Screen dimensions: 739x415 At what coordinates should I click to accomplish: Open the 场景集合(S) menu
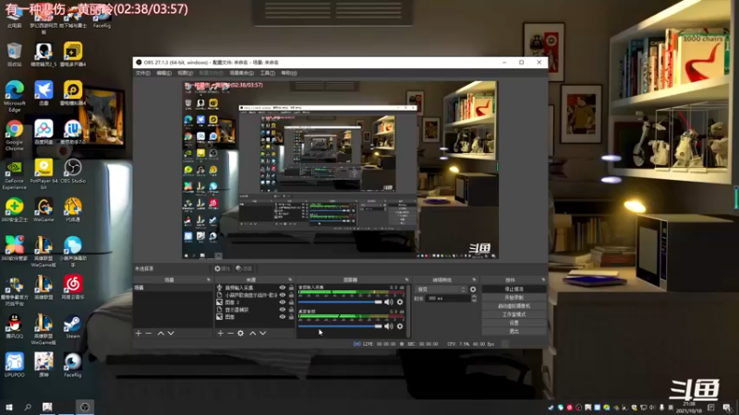click(x=242, y=73)
